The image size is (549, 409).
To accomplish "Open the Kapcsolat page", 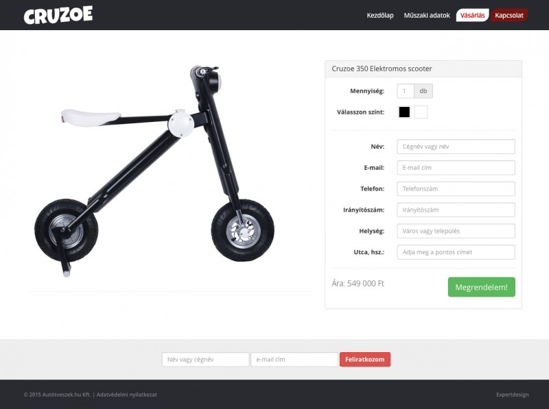I will coord(509,15).
